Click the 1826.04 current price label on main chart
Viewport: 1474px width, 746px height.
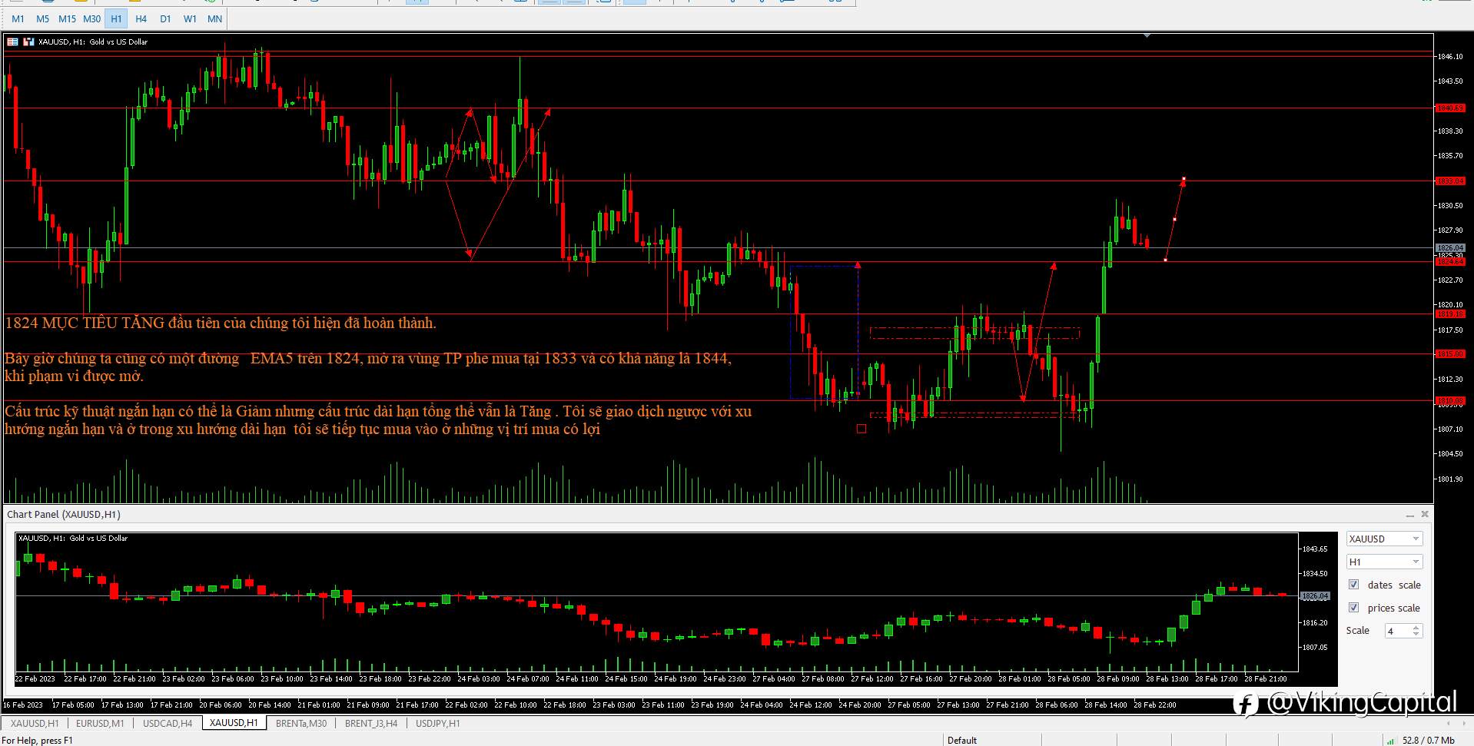coord(1450,248)
